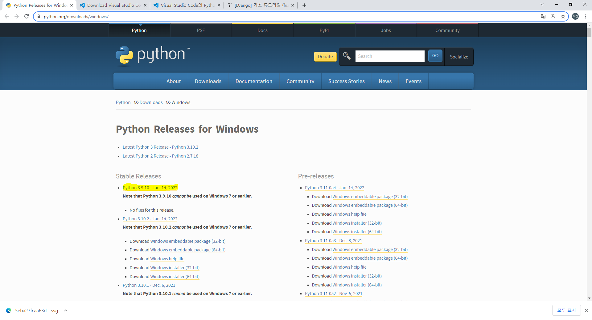Reload the page with the refresh icon
The height and width of the screenshot is (320, 592).
click(27, 16)
